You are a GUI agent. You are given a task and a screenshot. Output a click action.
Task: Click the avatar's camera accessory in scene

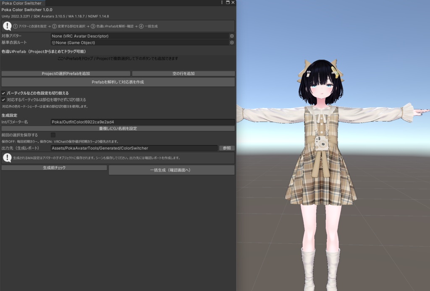[321, 143]
